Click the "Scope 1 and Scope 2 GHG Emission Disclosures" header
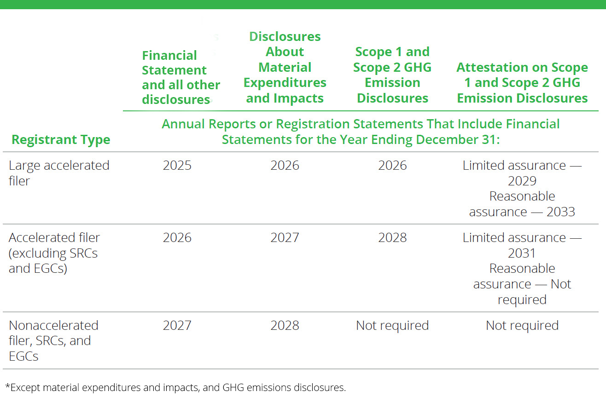 coord(392,75)
